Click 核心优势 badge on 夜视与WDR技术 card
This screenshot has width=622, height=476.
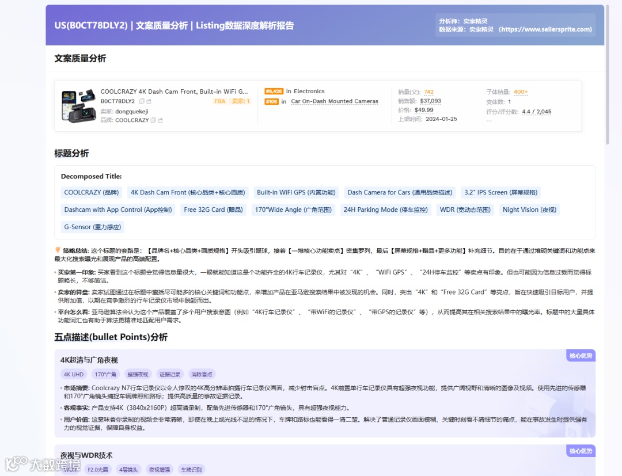point(581,451)
